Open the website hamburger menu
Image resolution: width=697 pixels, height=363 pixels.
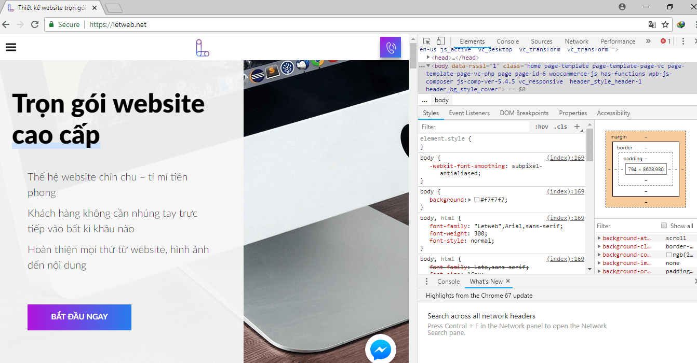point(11,47)
